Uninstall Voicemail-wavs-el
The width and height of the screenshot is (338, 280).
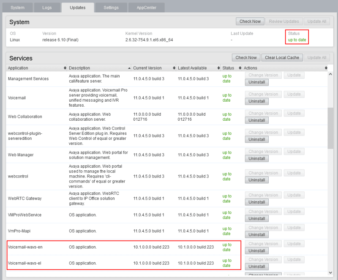(x=257, y=266)
